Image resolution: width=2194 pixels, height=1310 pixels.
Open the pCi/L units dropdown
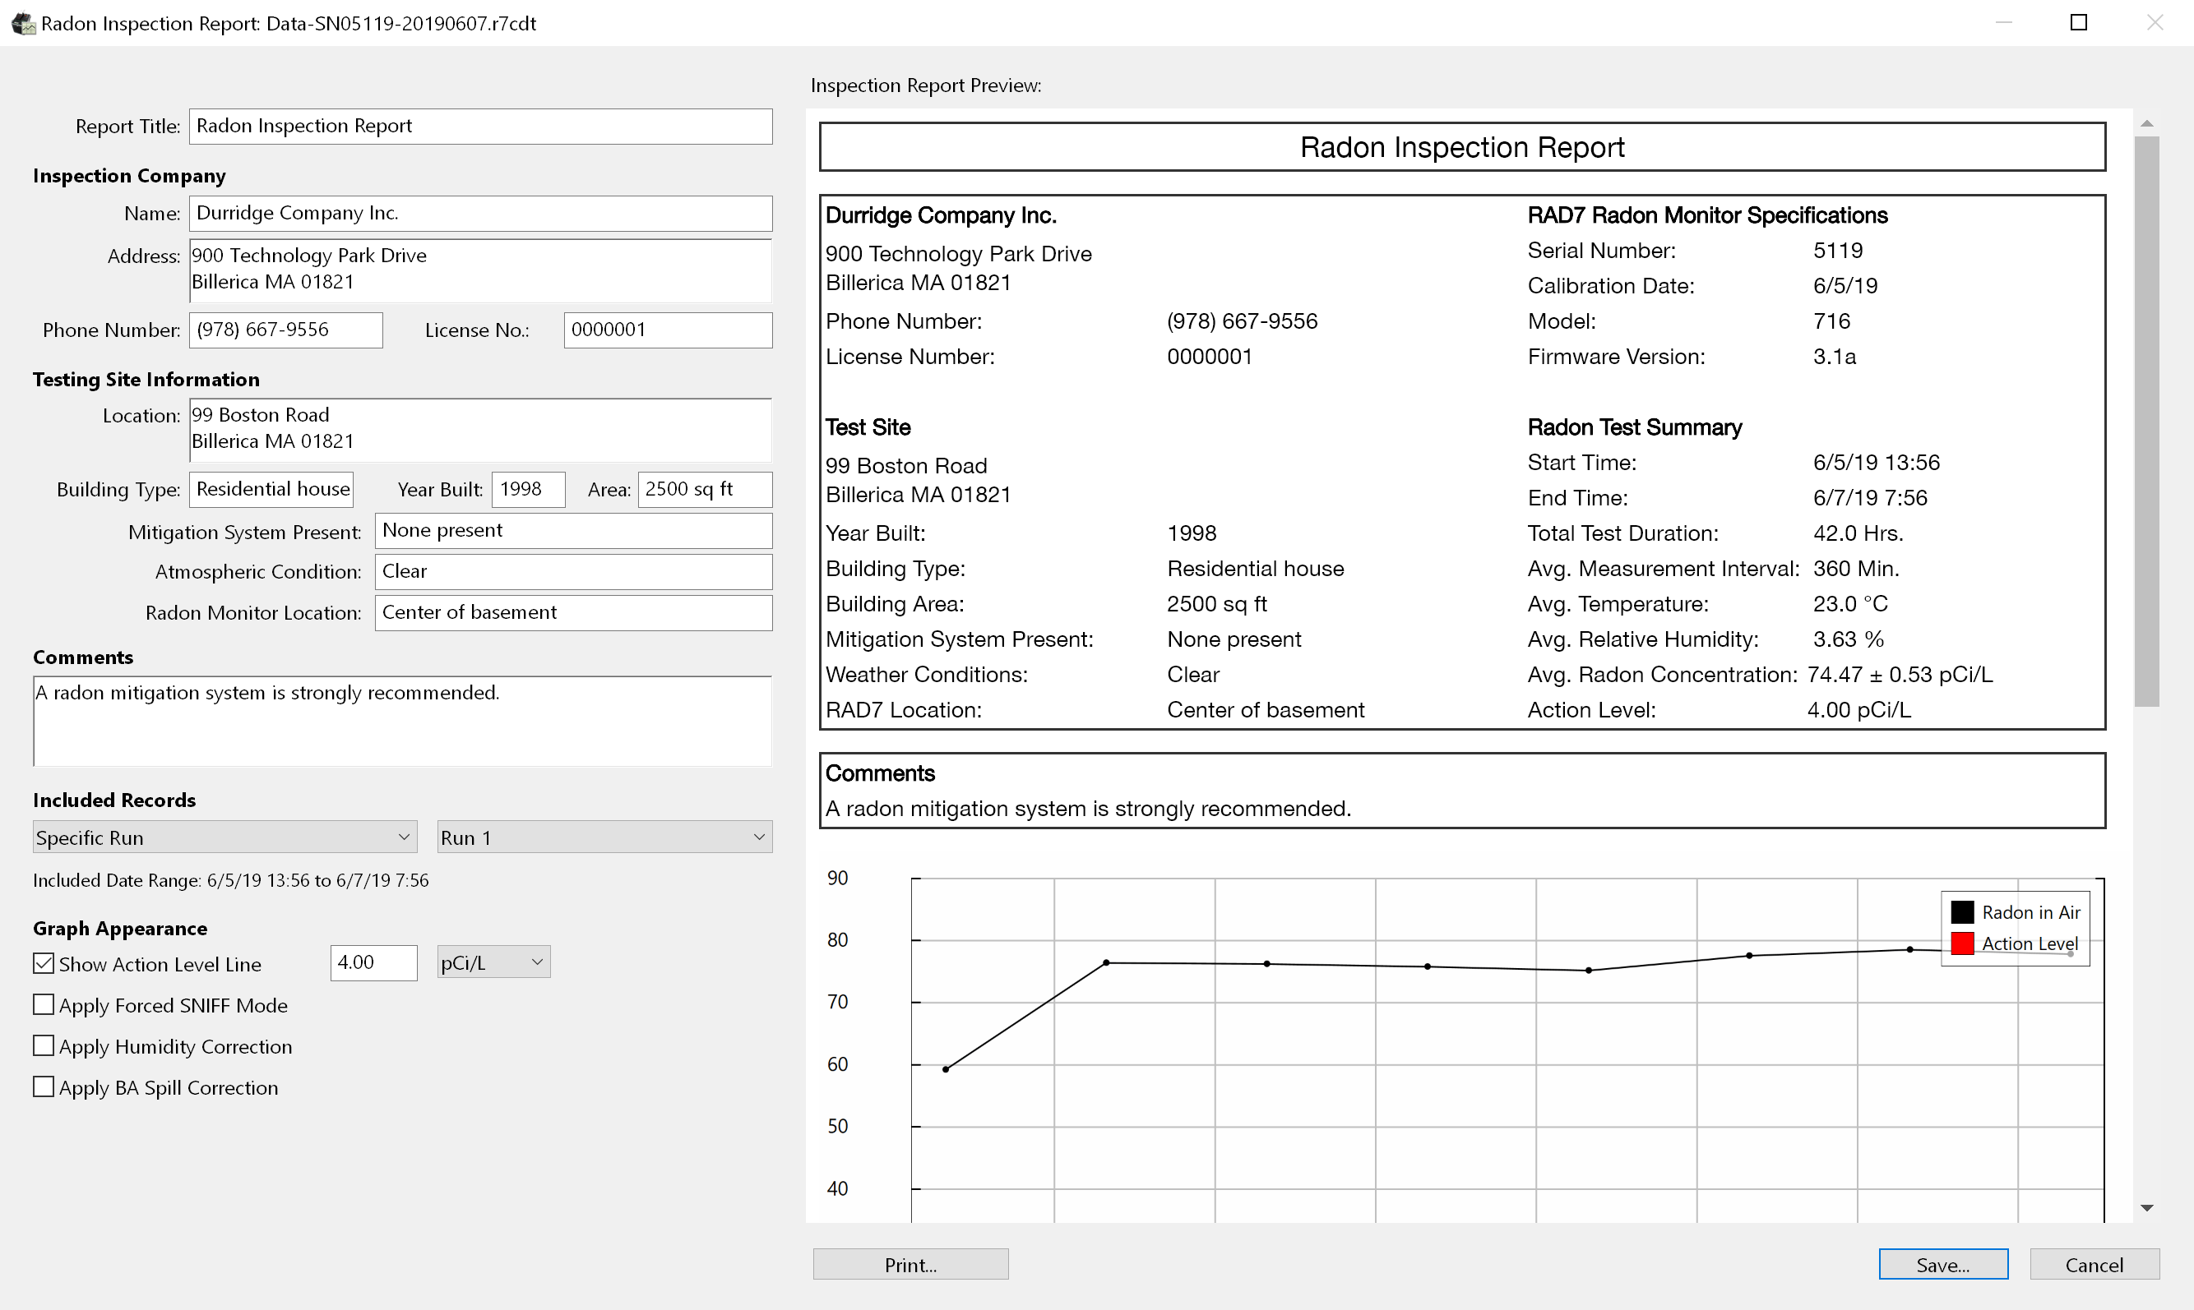(x=493, y=962)
